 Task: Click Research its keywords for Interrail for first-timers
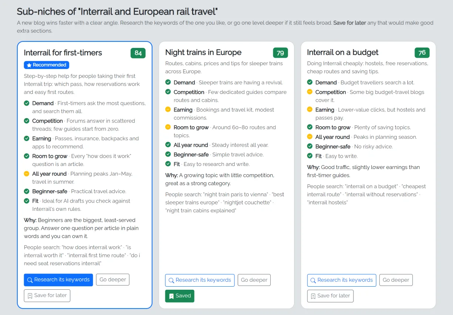(x=58, y=280)
